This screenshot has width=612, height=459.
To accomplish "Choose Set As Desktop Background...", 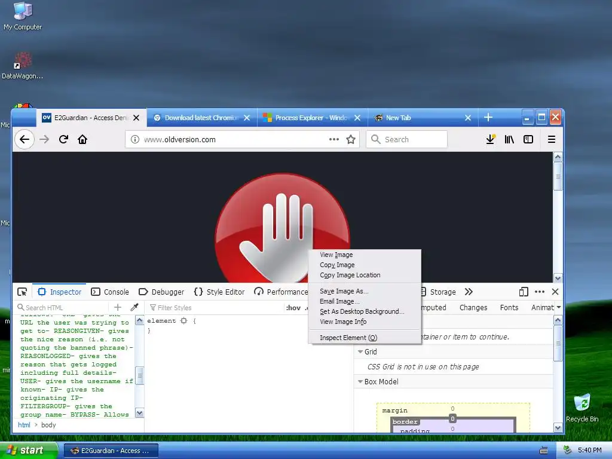I will [365, 311].
